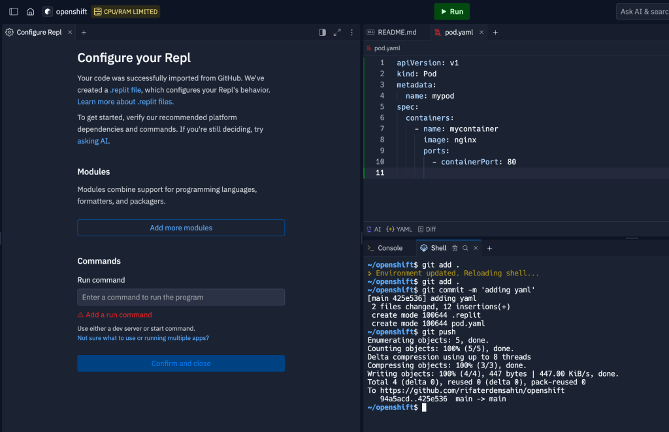669x432 pixels.
Task: Clear the shell with the trash icon
Action: (x=455, y=248)
